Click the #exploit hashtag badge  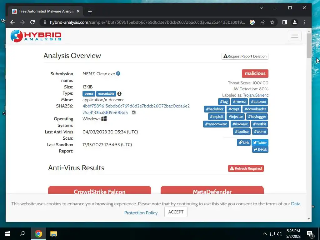point(217,117)
